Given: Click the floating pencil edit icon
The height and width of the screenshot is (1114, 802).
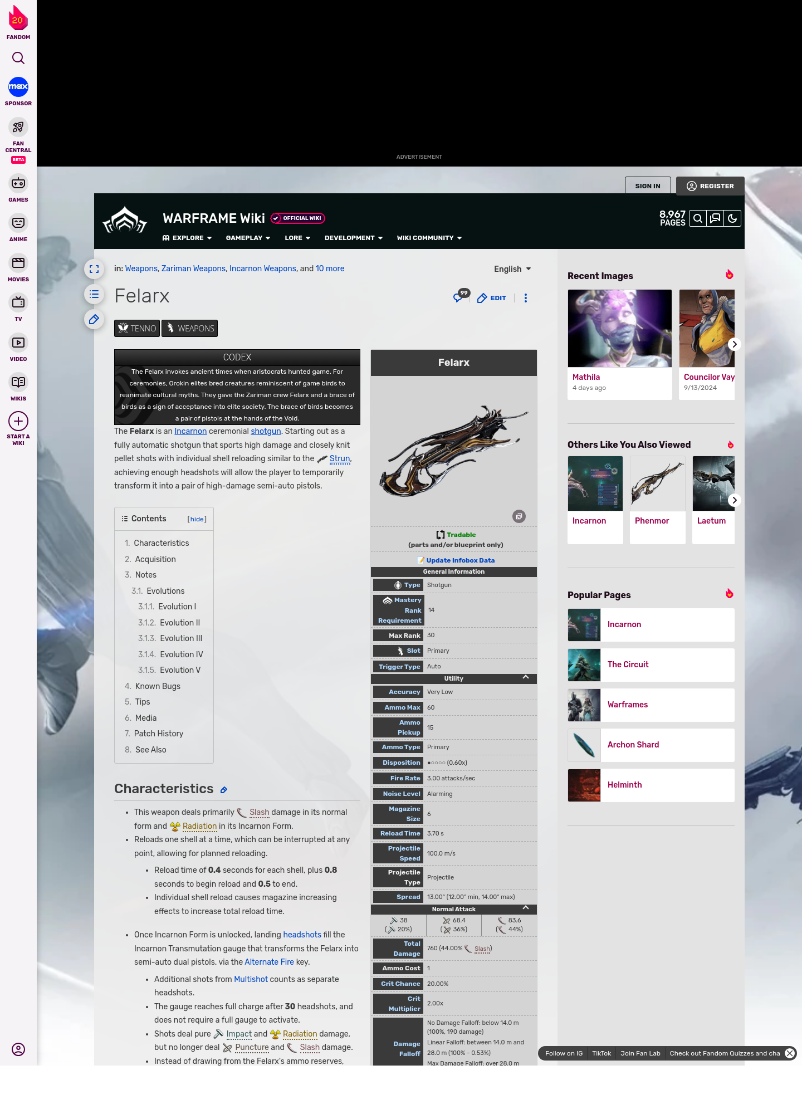Looking at the screenshot, I should point(94,319).
